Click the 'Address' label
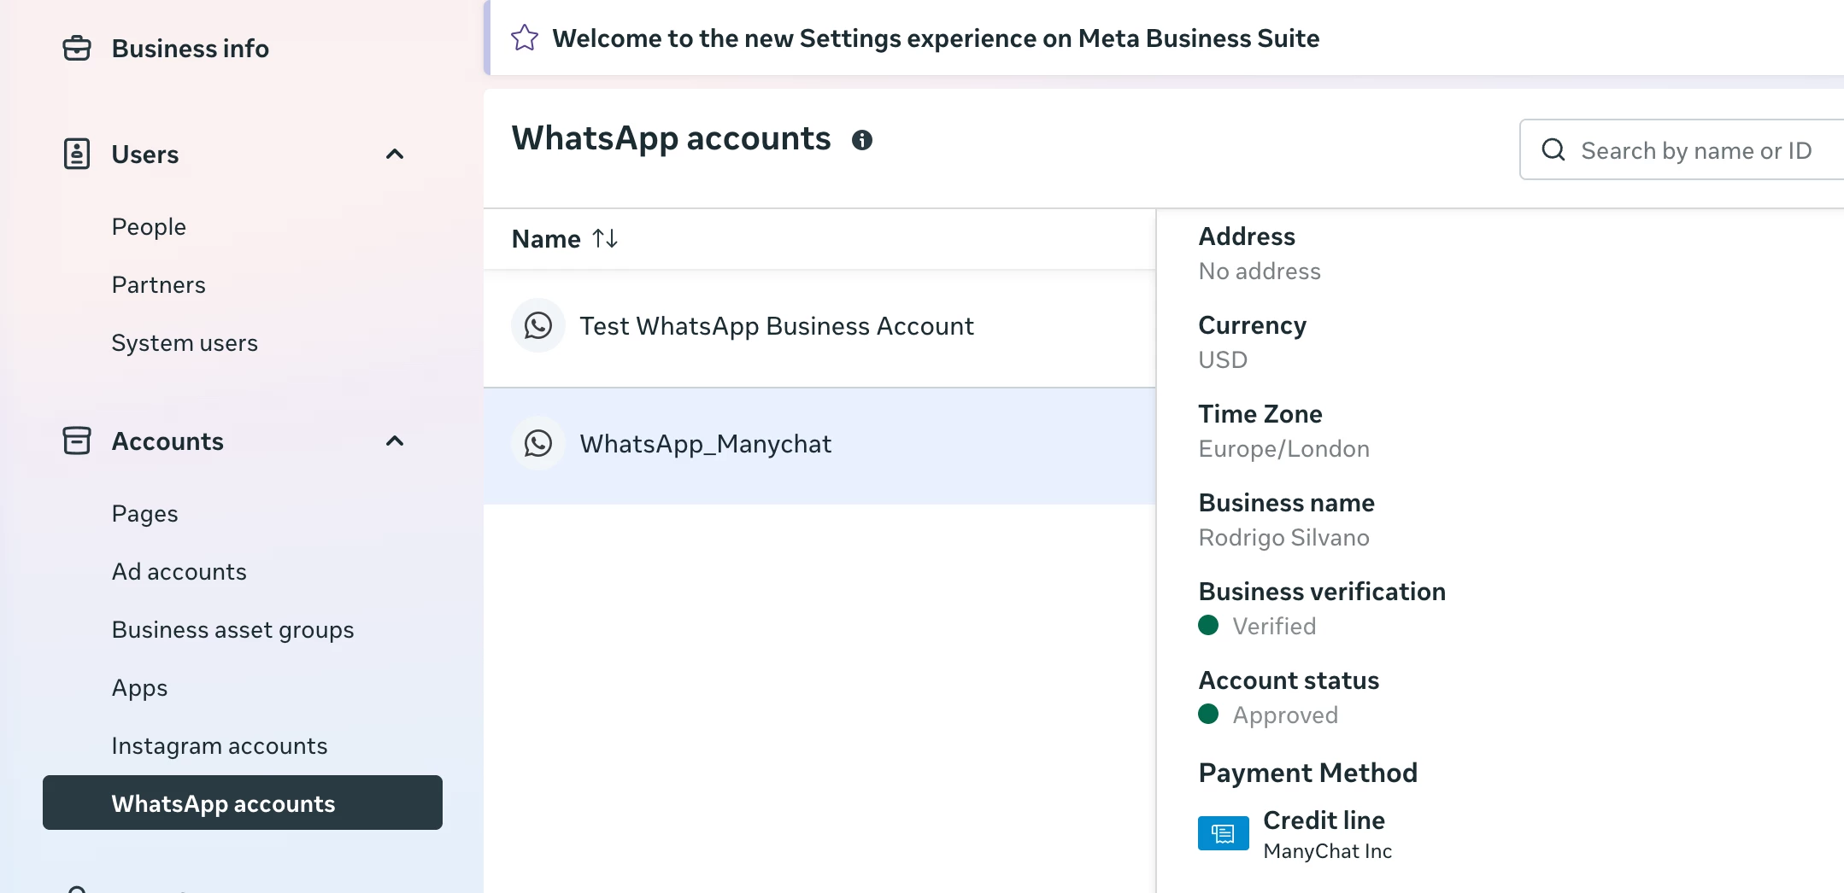Viewport: 1844px width, 893px height. 1247,236
